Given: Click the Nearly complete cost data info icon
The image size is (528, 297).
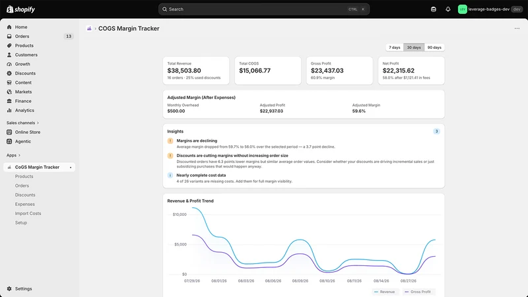Looking at the screenshot, I should 170,176.
